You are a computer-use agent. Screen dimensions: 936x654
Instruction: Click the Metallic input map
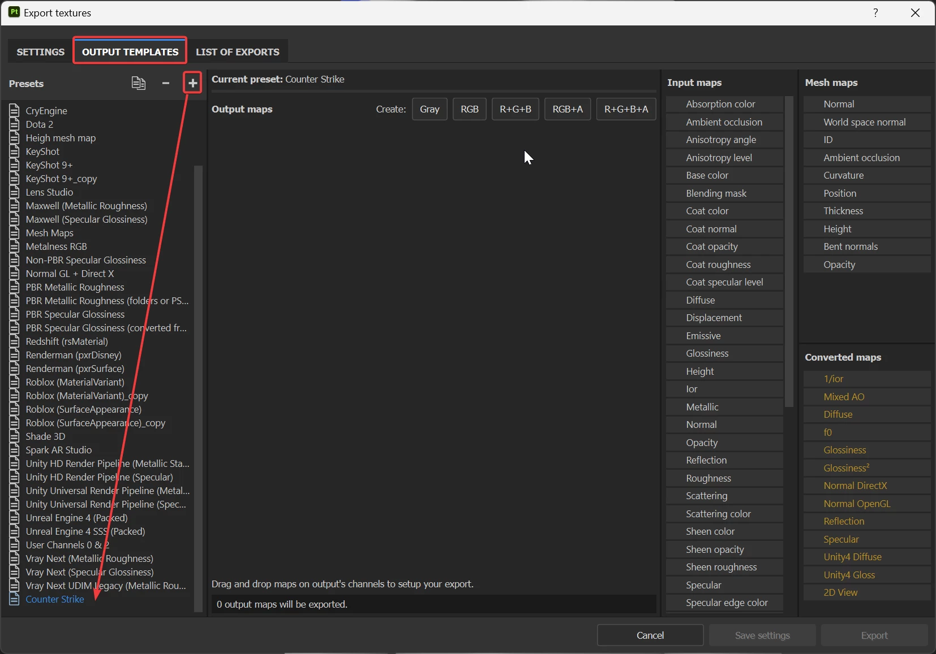724,407
